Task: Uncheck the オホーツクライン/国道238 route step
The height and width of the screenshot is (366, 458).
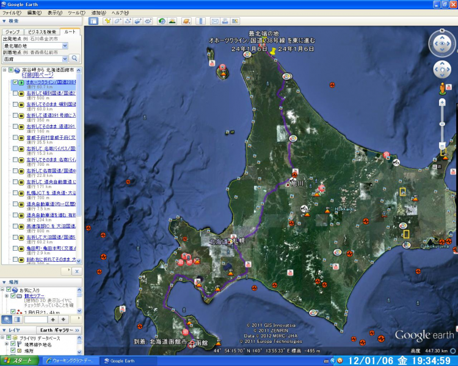Action: coord(15,82)
